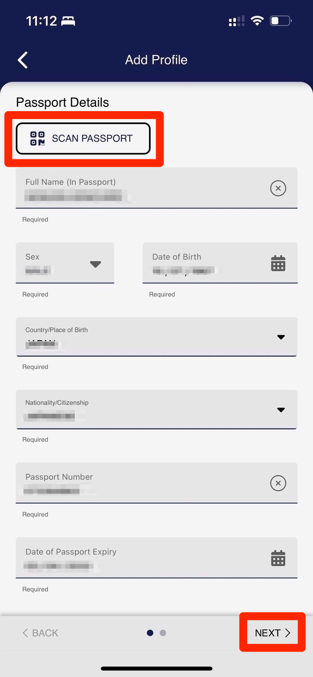The height and width of the screenshot is (677, 313).
Task: Tap the back arrow in header
Action: click(23, 60)
